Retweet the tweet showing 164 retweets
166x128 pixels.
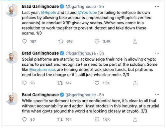(x=60, y=119)
